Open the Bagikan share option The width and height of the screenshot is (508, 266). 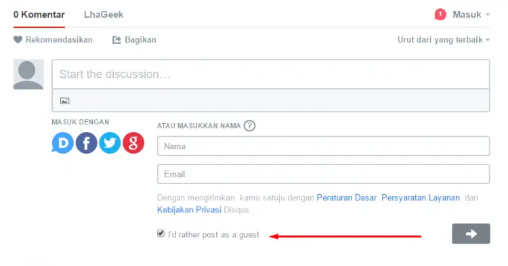click(x=134, y=40)
